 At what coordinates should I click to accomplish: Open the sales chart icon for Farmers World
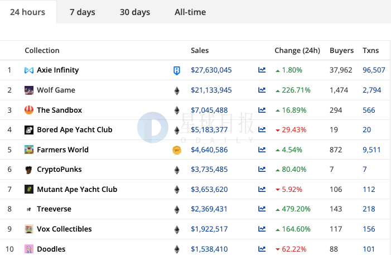click(262, 150)
